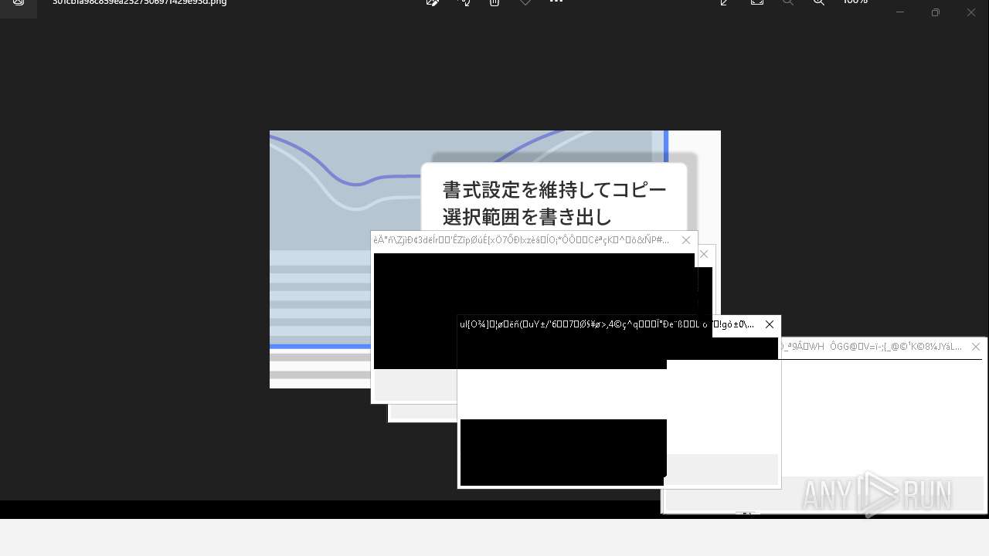
Task: Close the partly hidden popup behind the "èÀ" window
Action: pos(704,254)
